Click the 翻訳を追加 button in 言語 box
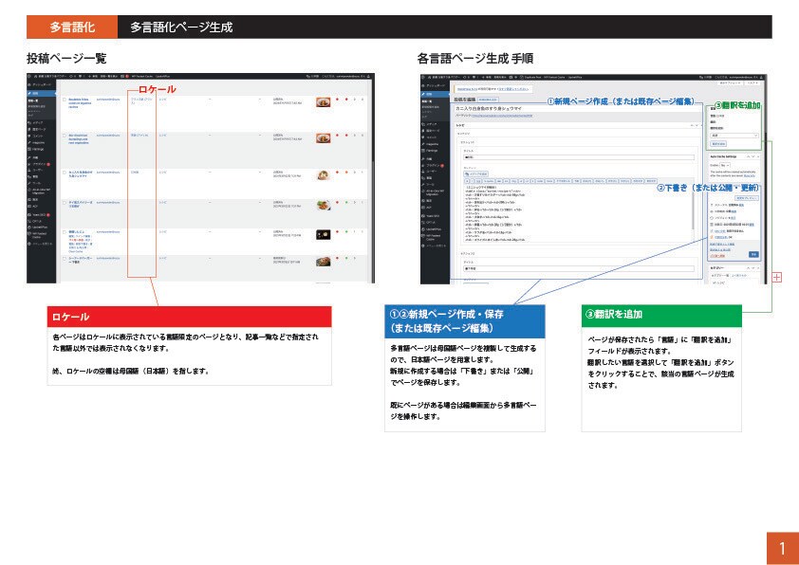 click(x=718, y=144)
